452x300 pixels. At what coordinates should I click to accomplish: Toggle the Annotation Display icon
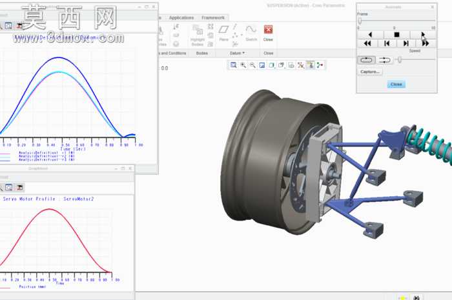click(x=310, y=65)
